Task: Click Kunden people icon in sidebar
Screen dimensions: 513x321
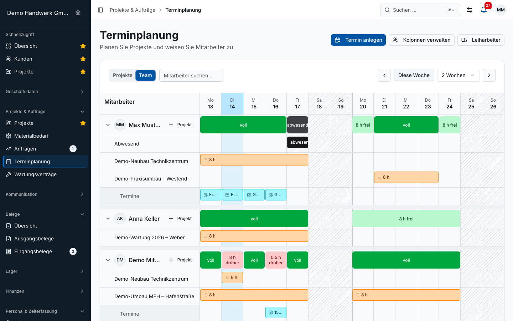Action: coord(9,59)
